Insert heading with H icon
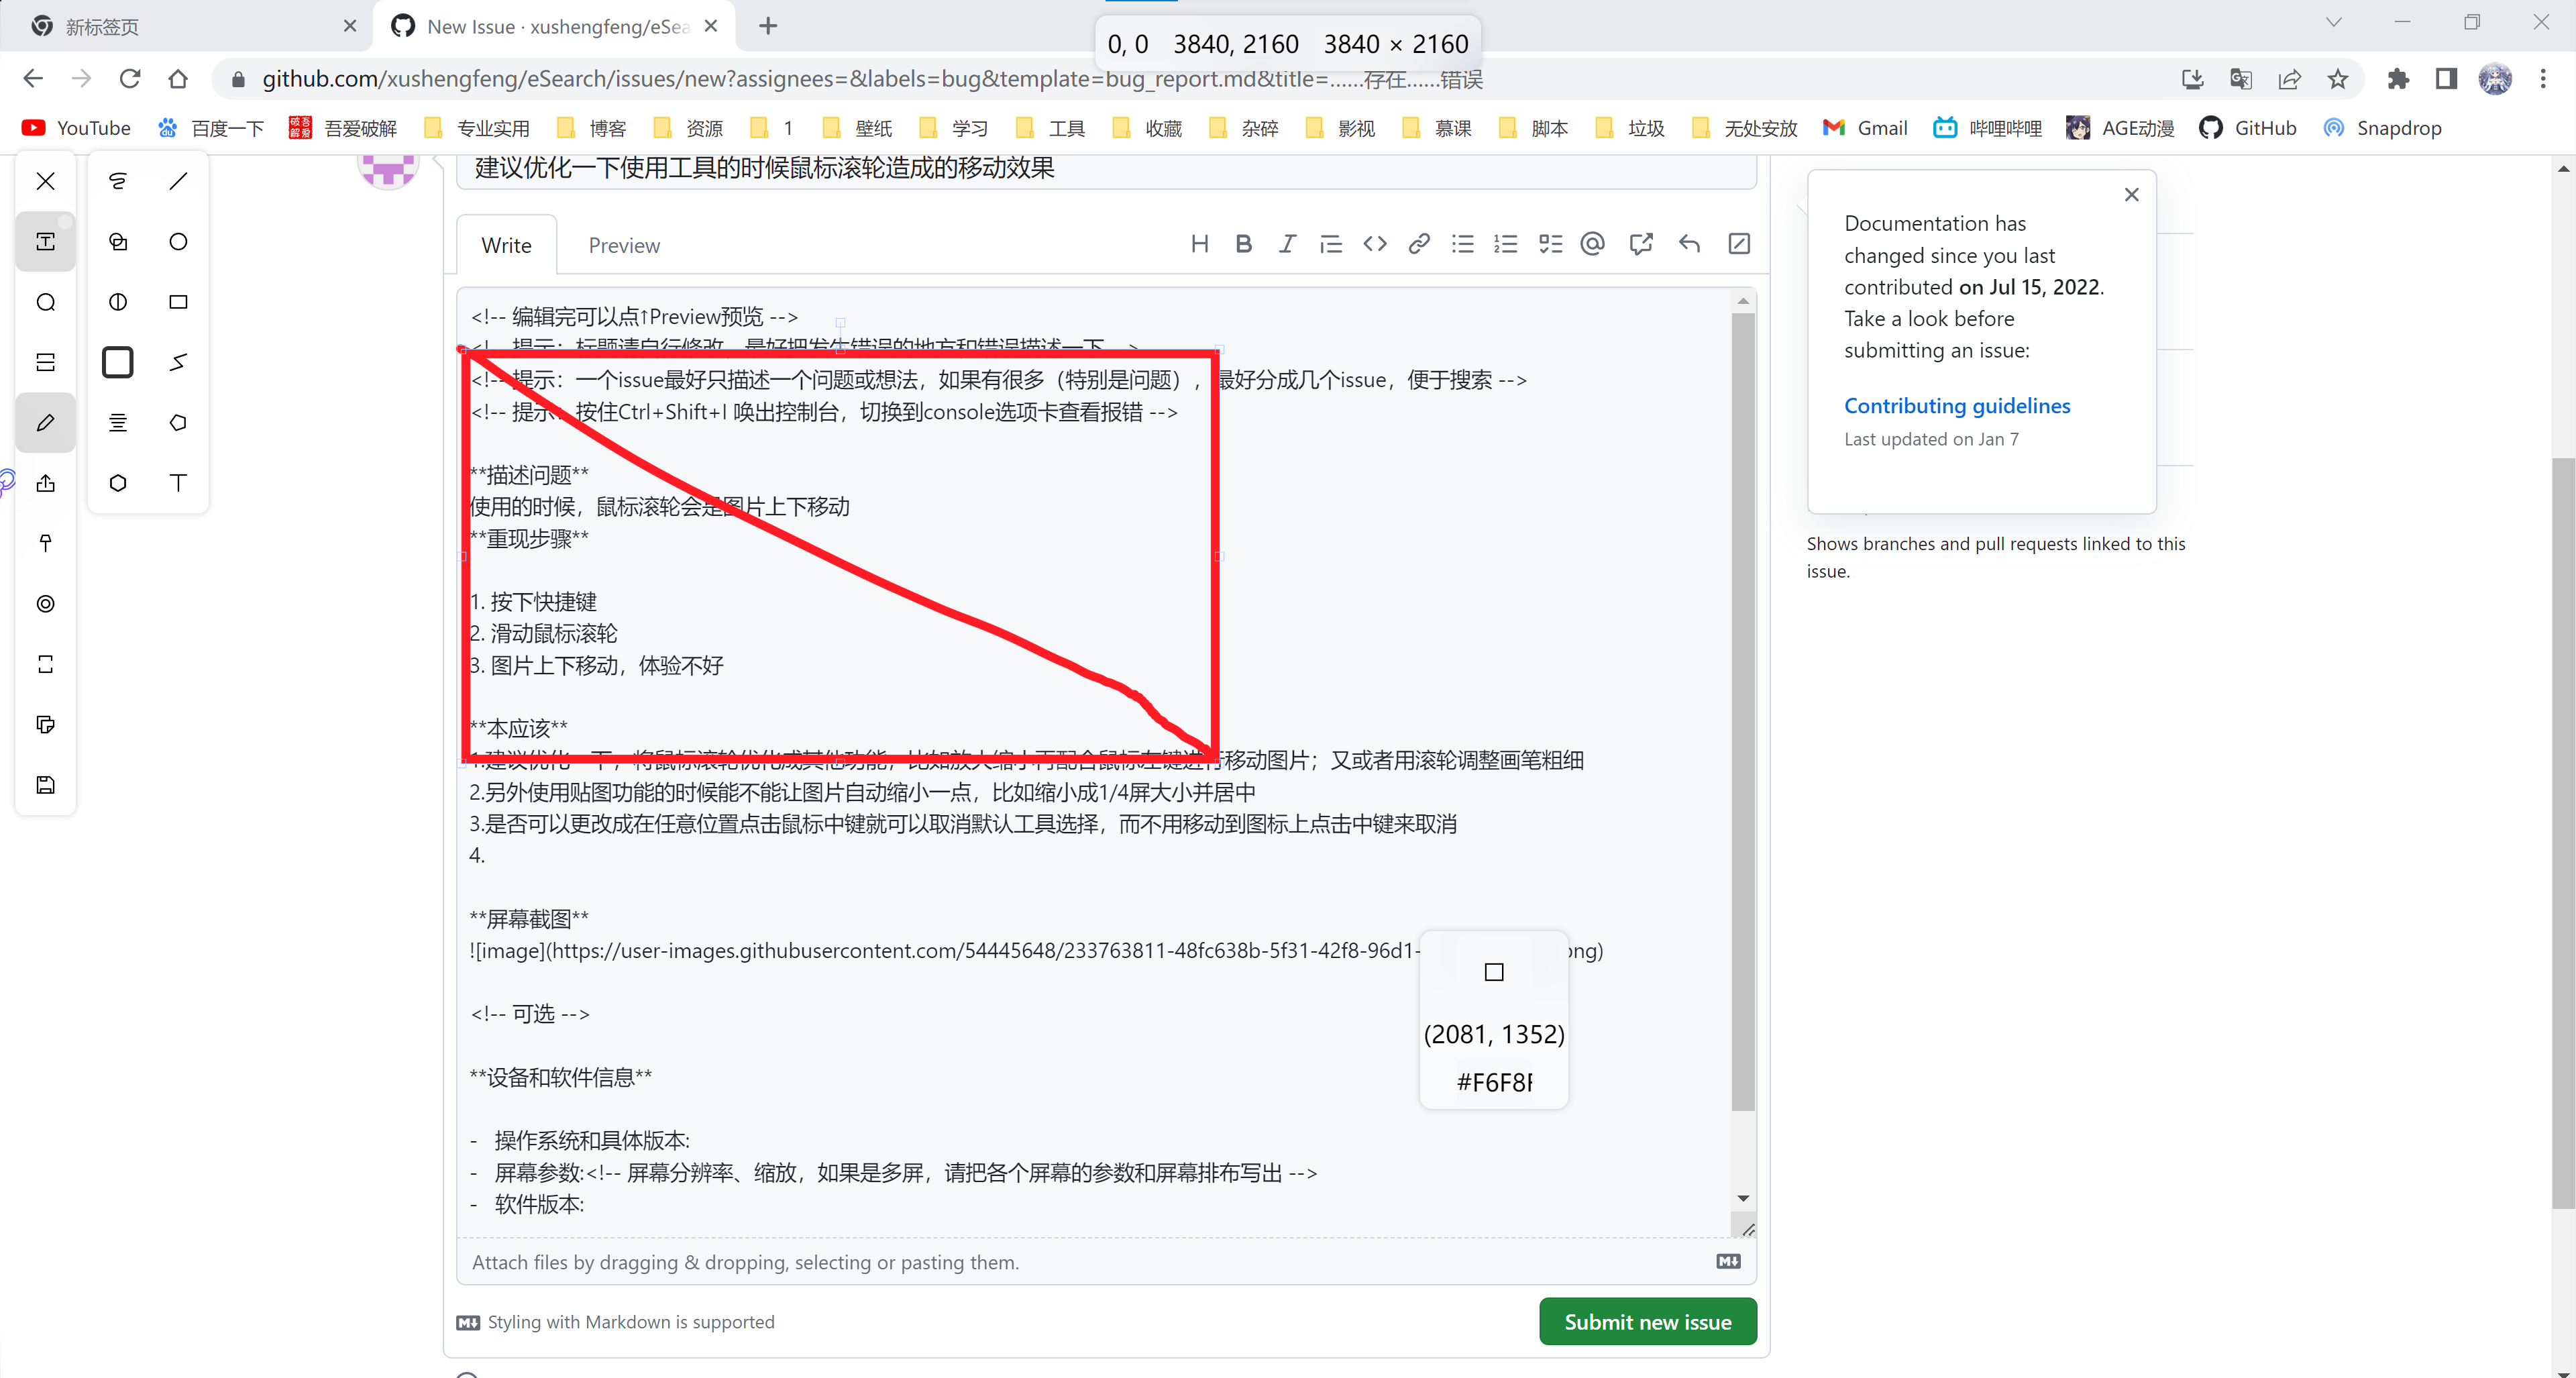The image size is (2576, 1378). (1200, 244)
